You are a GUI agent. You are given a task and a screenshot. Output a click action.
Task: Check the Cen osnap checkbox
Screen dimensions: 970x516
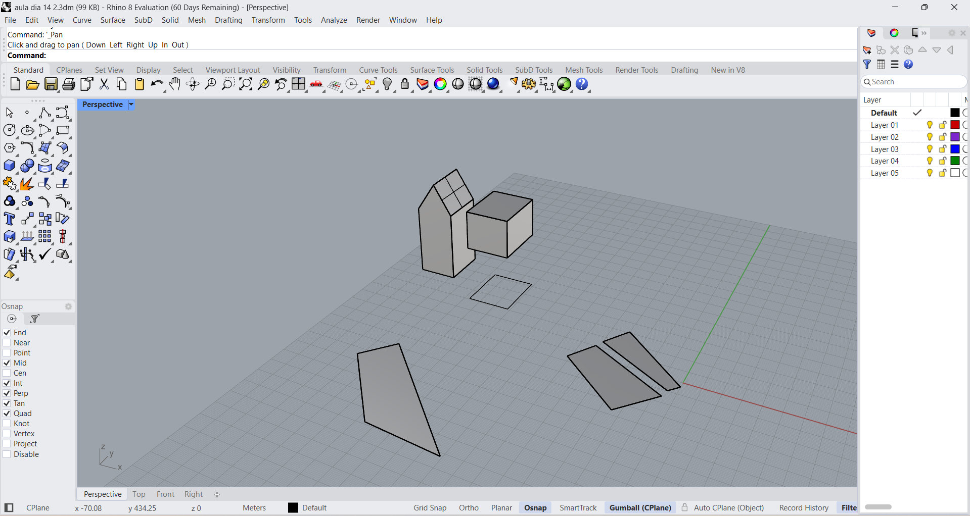pyautogui.click(x=7, y=373)
